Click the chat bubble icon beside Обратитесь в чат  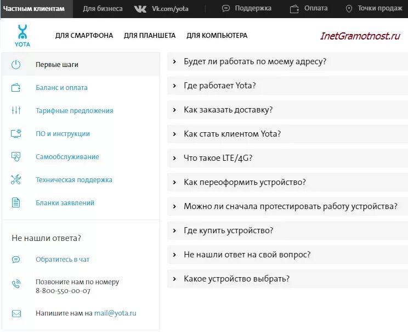click(x=16, y=260)
